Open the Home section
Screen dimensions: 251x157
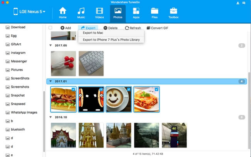point(63,13)
